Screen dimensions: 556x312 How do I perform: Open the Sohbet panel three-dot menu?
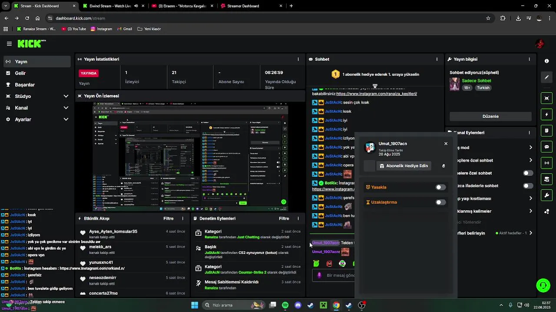coord(437,59)
